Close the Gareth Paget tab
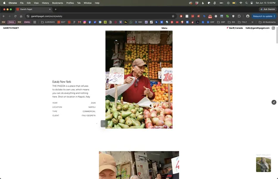 tap(50, 9)
